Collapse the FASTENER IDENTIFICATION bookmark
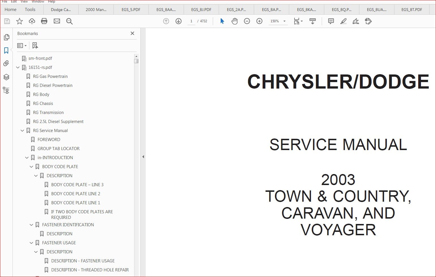Screen dimensions: 436x277 click(x=31, y=225)
